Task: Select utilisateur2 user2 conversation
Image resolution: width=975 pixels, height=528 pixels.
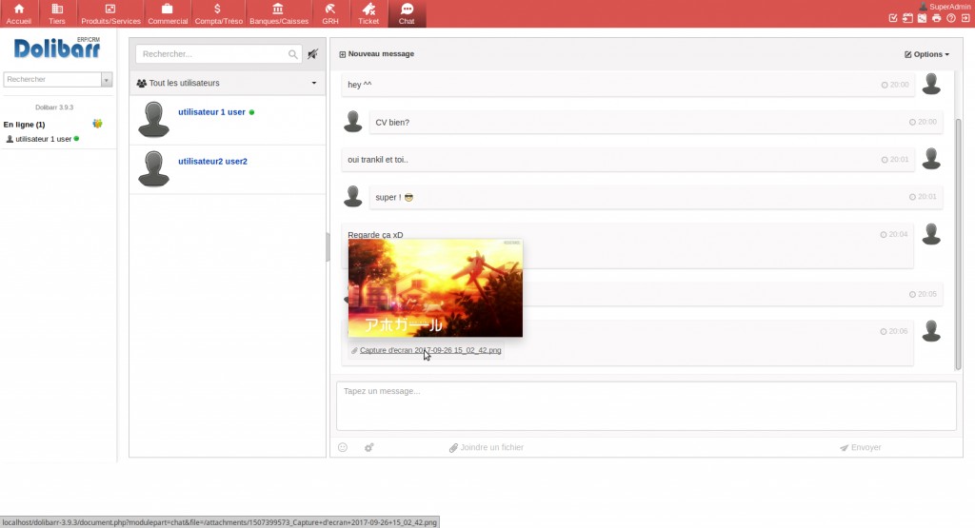Action: point(212,161)
